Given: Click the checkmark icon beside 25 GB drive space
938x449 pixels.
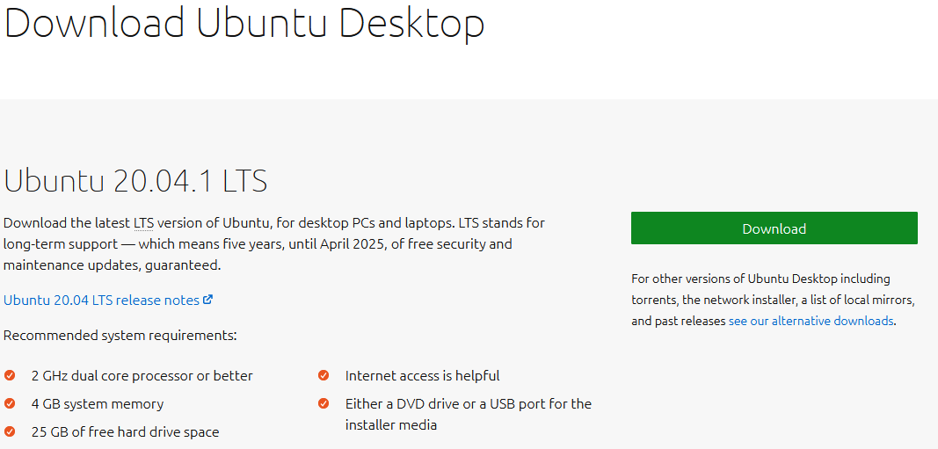Looking at the screenshot, I should click(x=10, y=431).
